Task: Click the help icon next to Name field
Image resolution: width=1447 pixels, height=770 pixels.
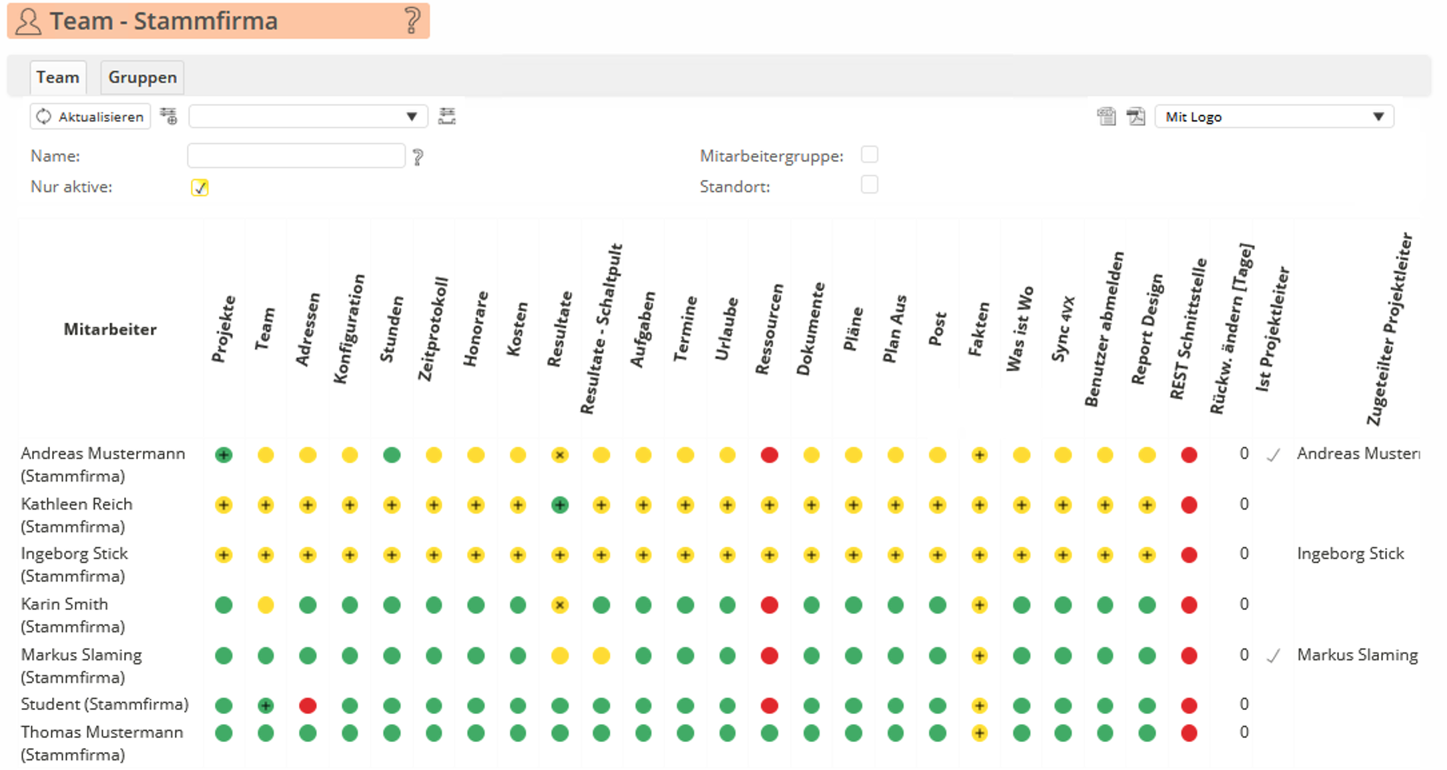Action: (418, 157)
